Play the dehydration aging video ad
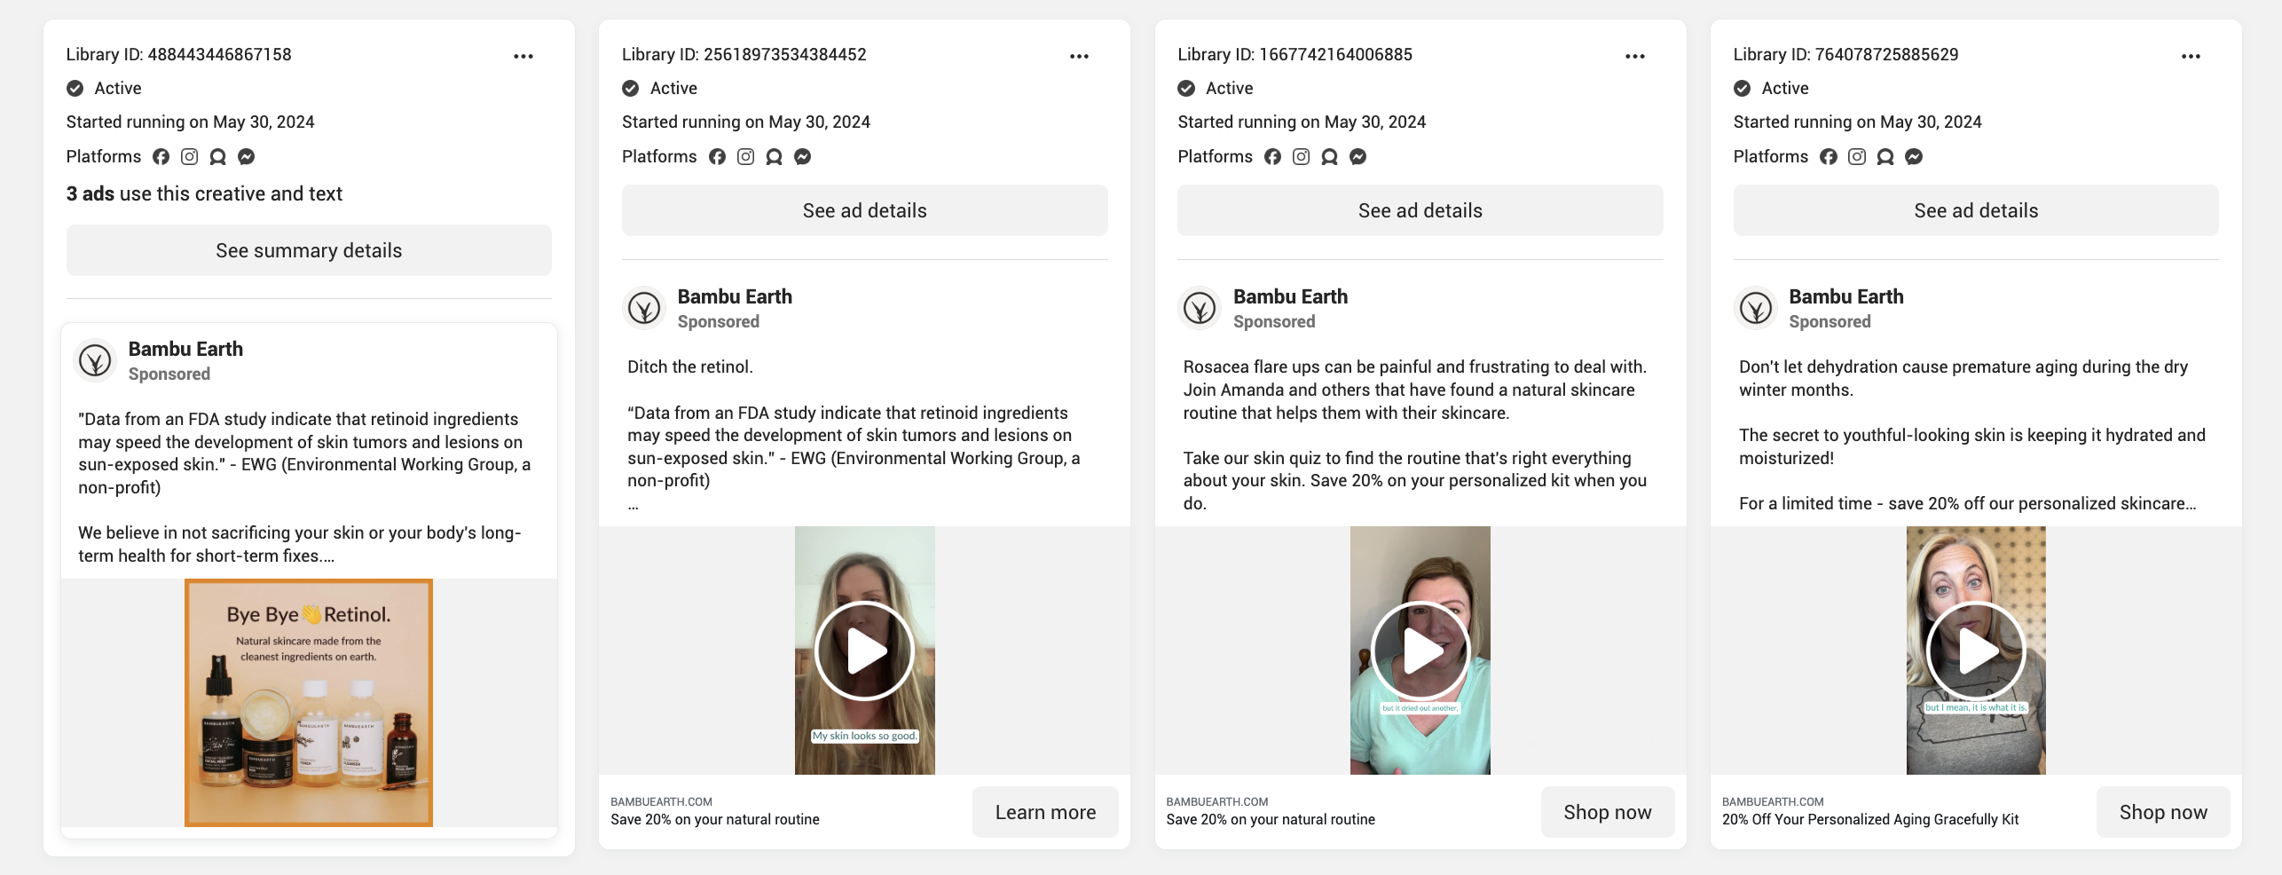The height and width of the screenshot is (875, 2282). point(1976,650)
